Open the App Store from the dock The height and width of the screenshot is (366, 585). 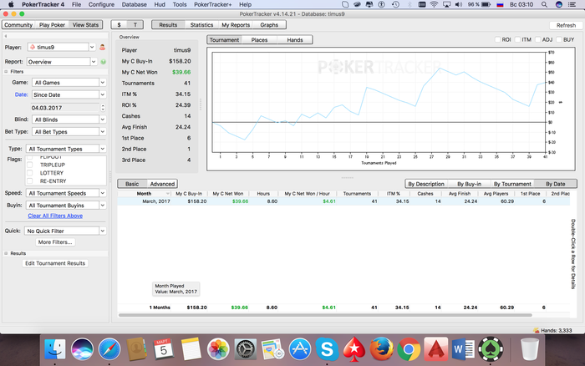click(299, 349)
